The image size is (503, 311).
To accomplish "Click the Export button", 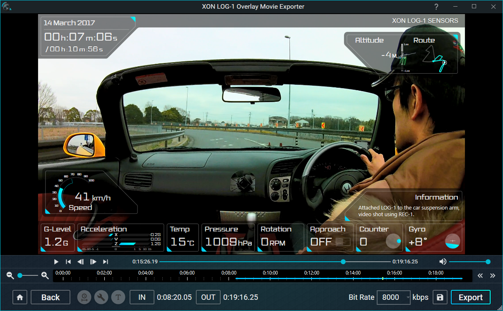I will (x=471, y=297).
